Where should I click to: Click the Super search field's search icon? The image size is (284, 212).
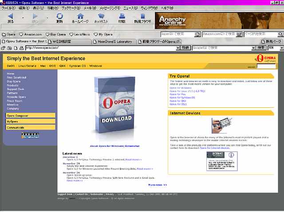197,34
